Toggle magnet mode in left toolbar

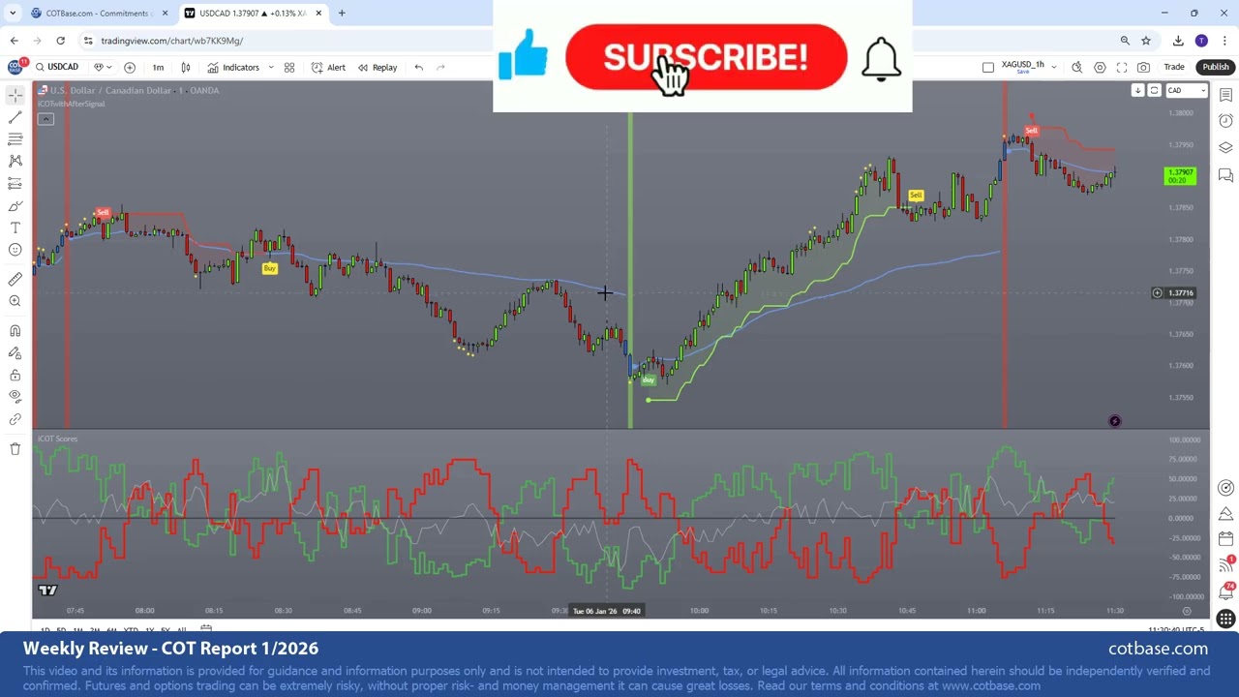tap(15, 330)
